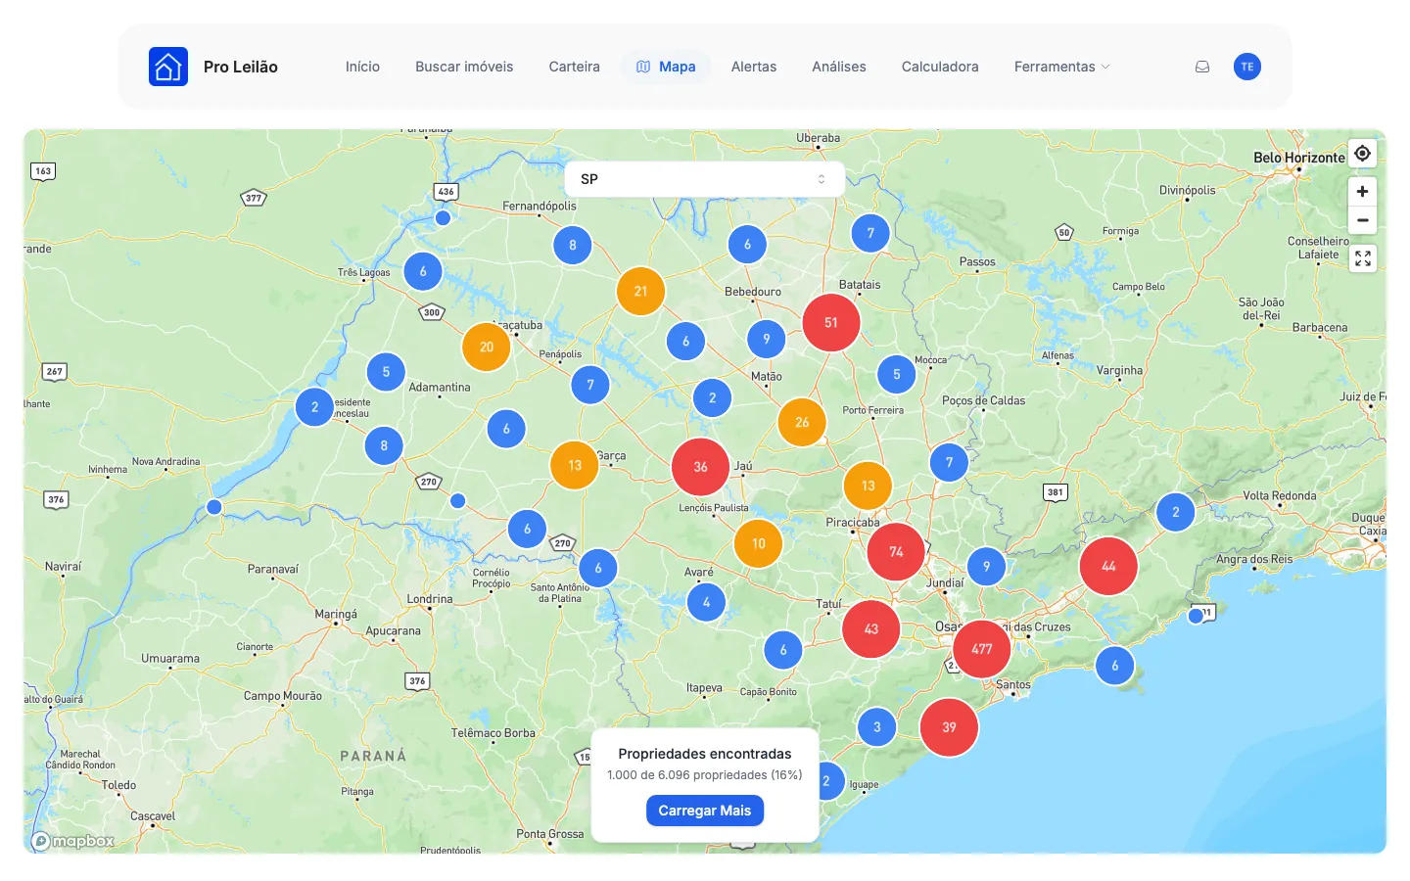1410x881 pixels.
Task: Open the blue 8 cluster near Fernandópolis
Action: pos(573,245)
